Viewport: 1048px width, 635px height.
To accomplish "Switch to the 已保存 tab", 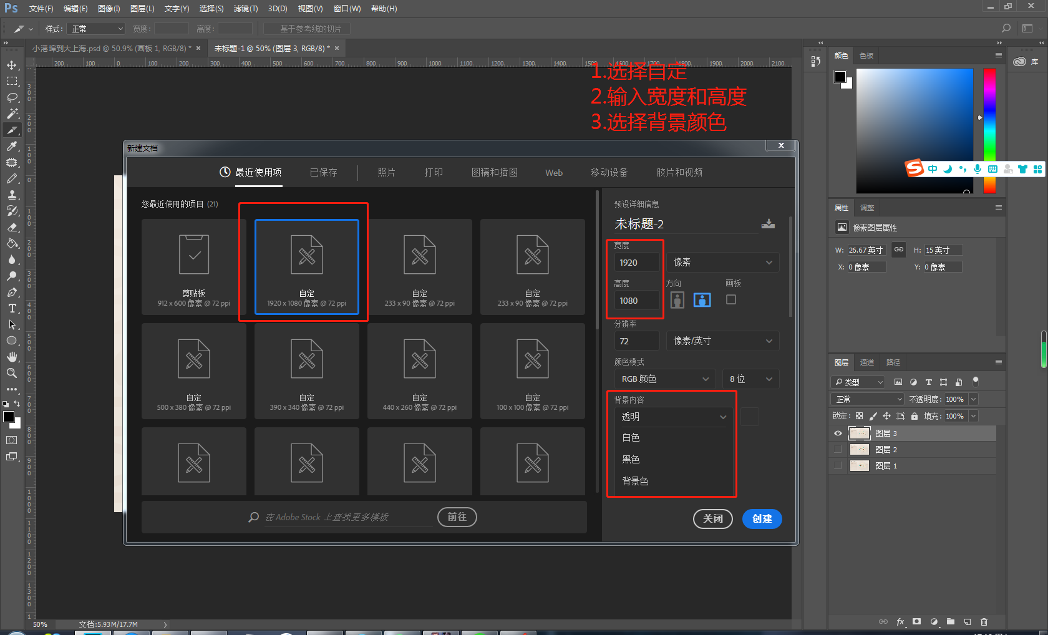I will pos(323,173).
